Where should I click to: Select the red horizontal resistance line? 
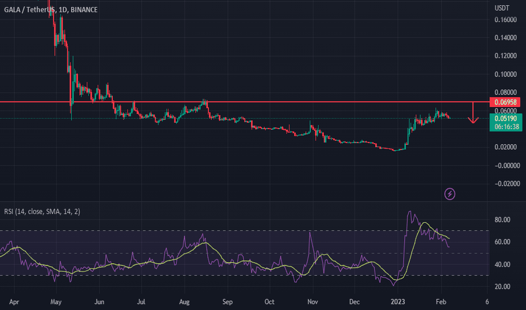click(244, 101)
